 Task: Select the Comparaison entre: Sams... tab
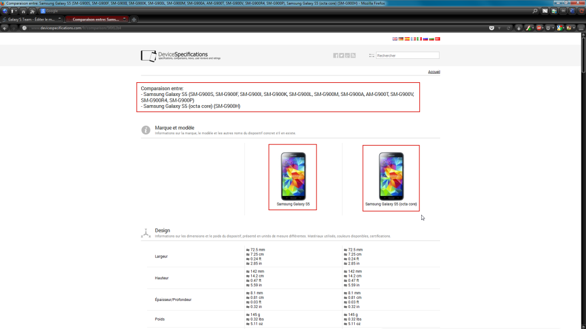pyautogui.click(x=96, y=19)
